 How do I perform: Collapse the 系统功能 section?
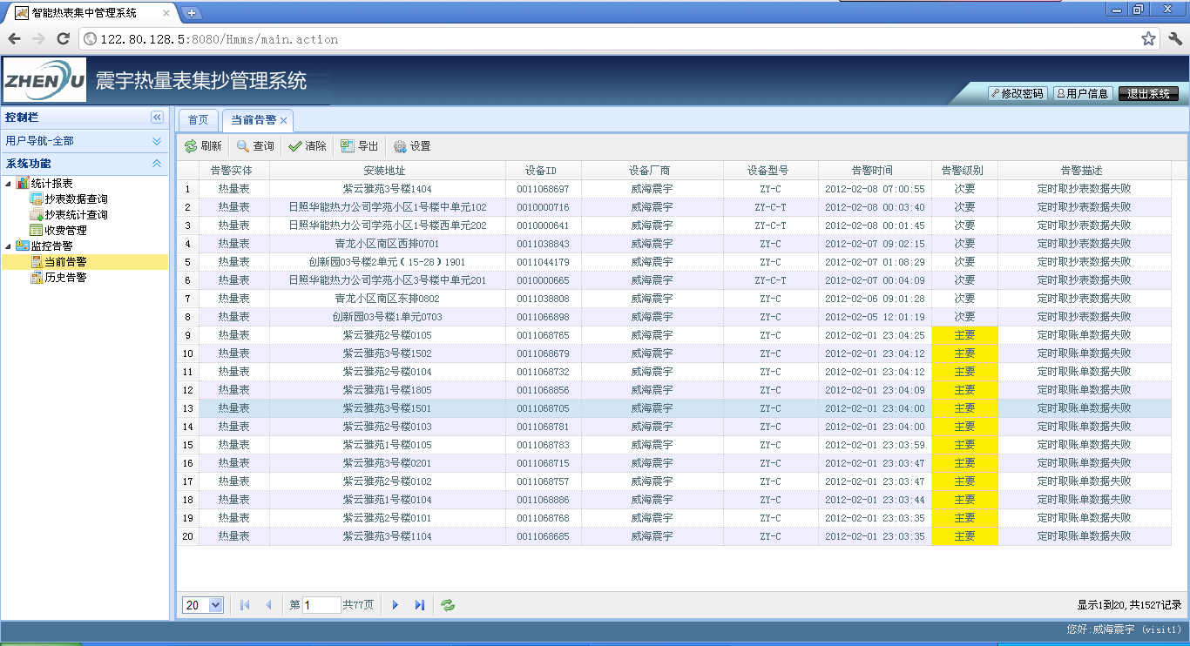[x=157, y=164]
